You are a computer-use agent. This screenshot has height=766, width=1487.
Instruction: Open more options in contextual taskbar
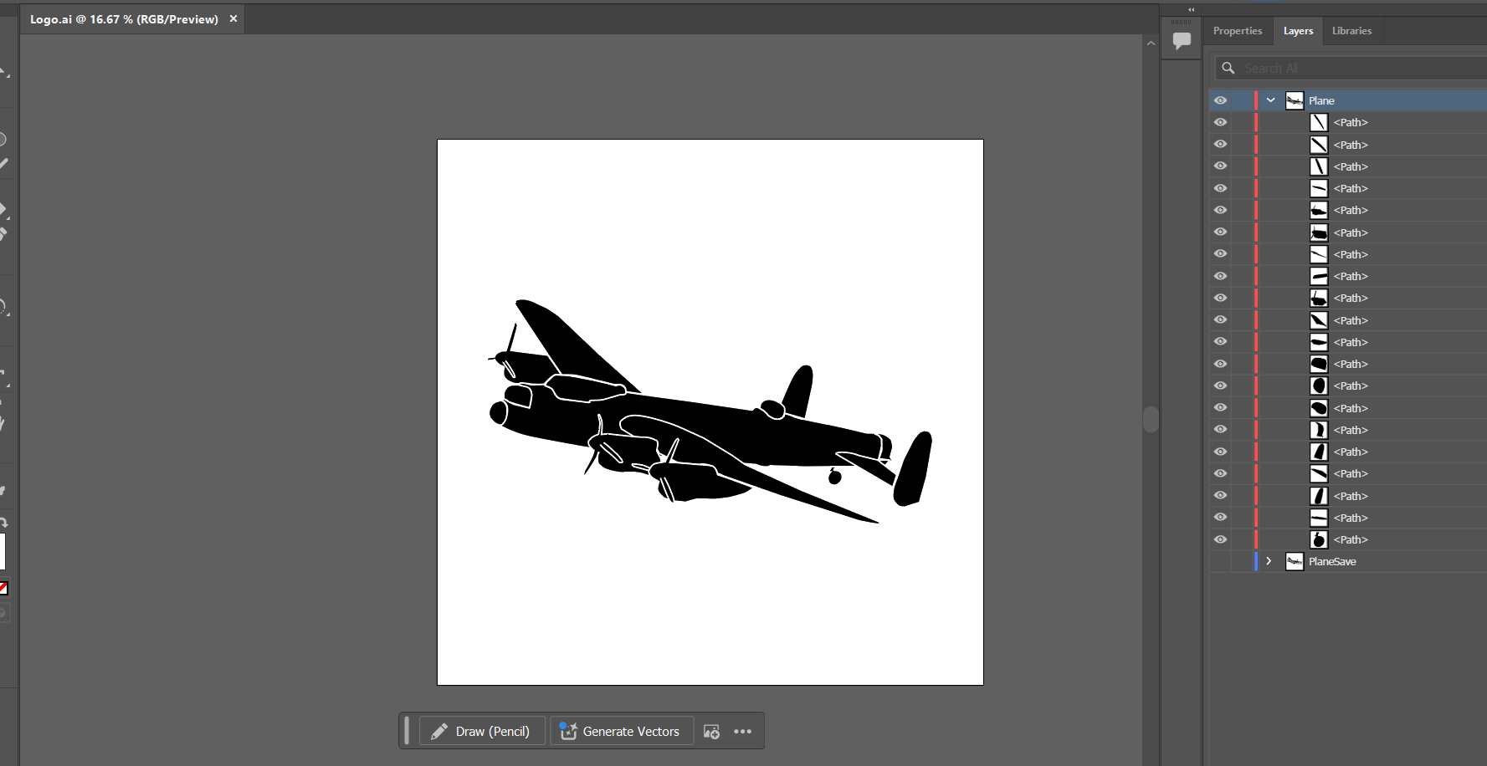[742, 732]
